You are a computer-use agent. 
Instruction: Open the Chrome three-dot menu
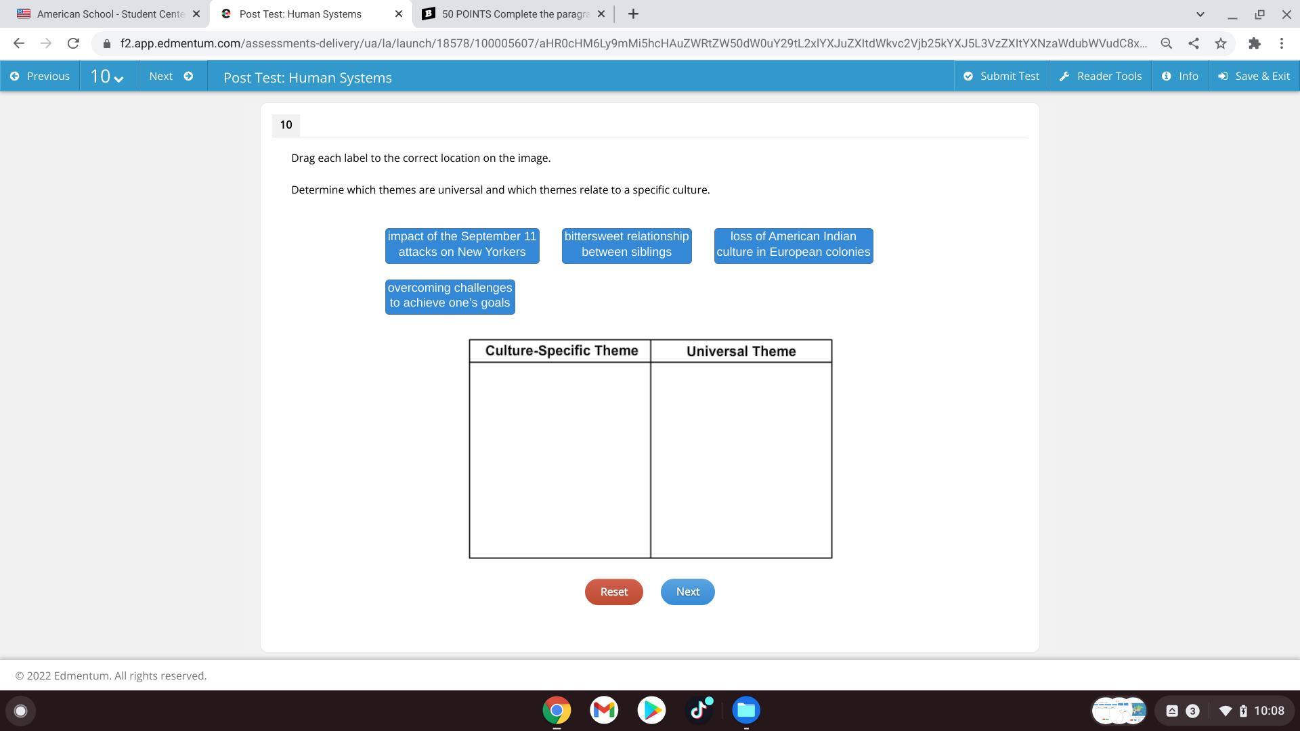click(1281, 43)
